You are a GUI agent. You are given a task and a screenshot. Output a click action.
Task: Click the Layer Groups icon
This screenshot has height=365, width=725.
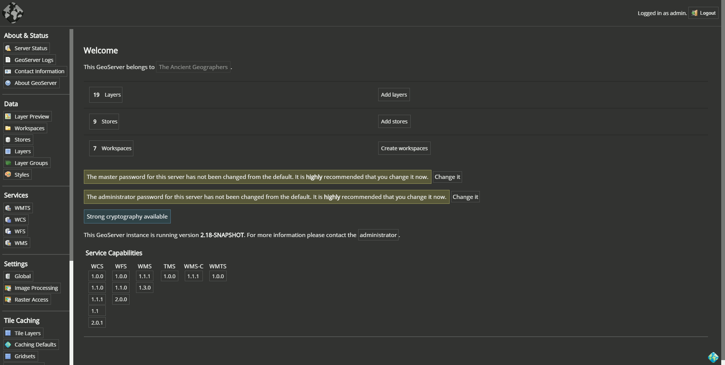pos(8,163)
